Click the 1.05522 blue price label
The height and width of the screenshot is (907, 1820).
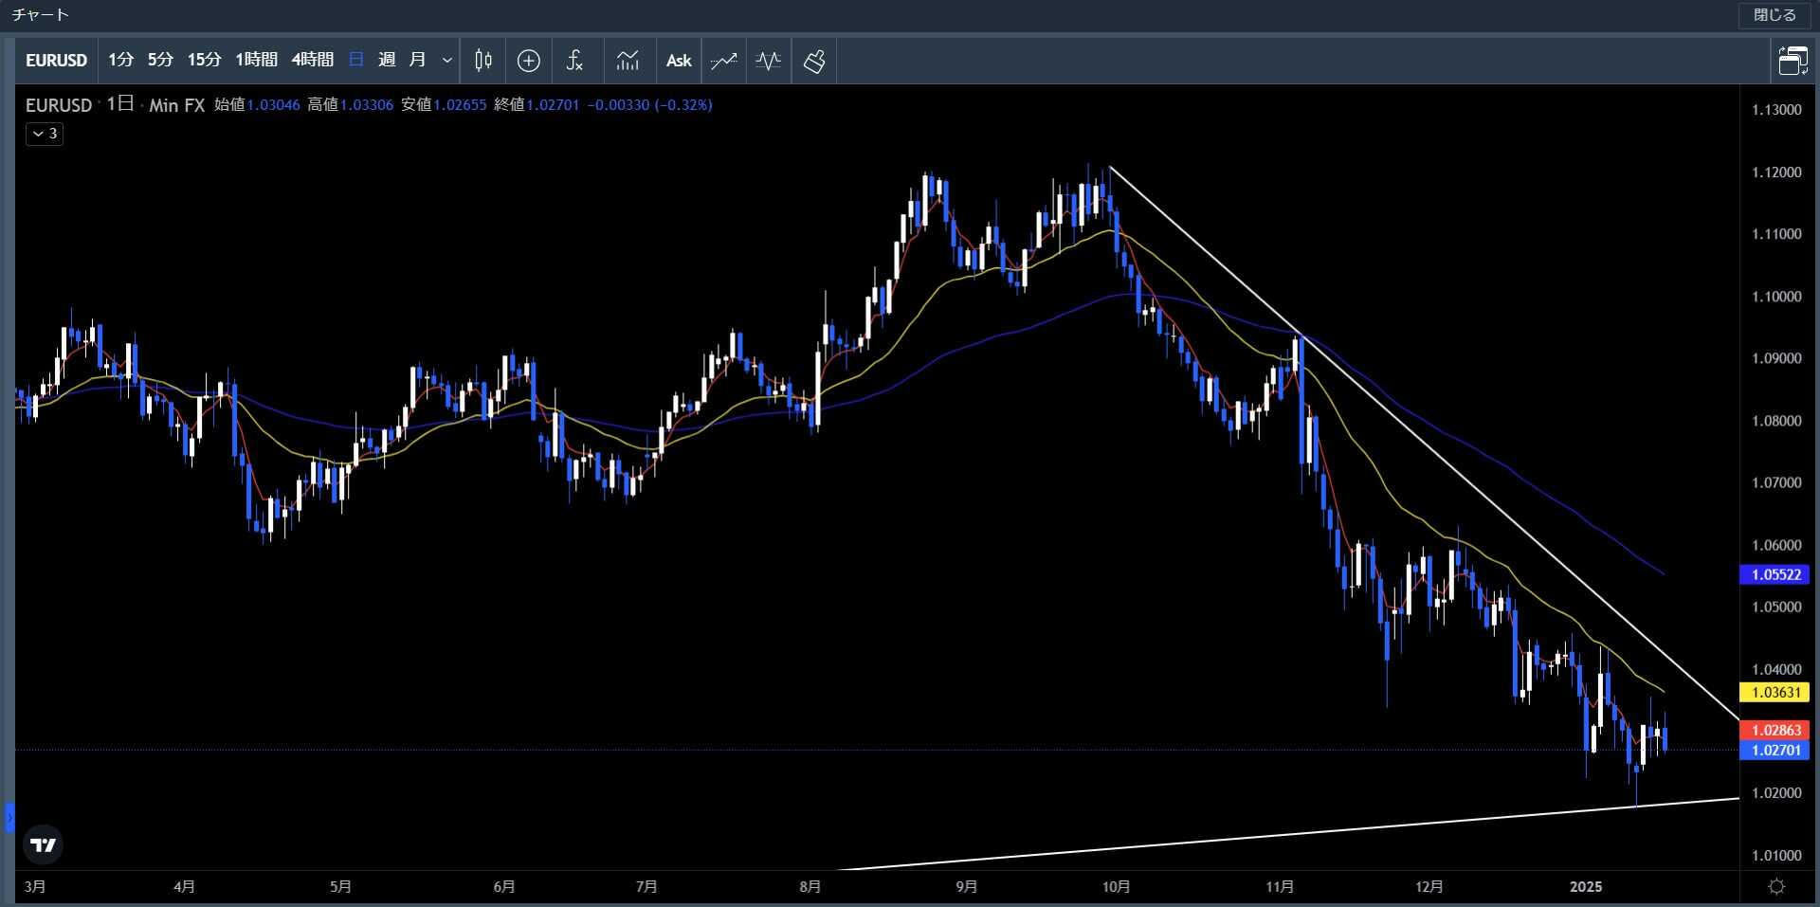1775,574
